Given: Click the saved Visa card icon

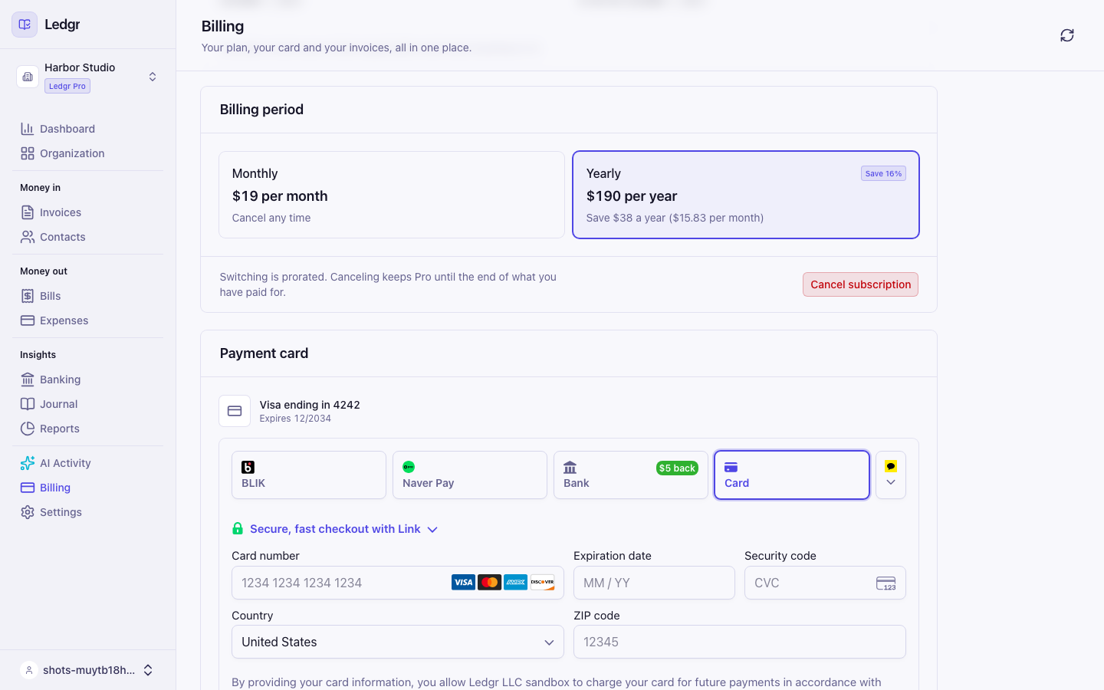Looking at the screenshot, I should [x=235, y=411].
